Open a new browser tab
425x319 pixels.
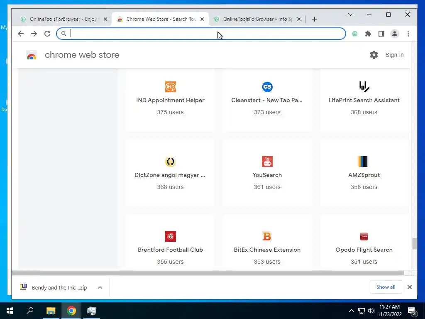click(315, 19)
